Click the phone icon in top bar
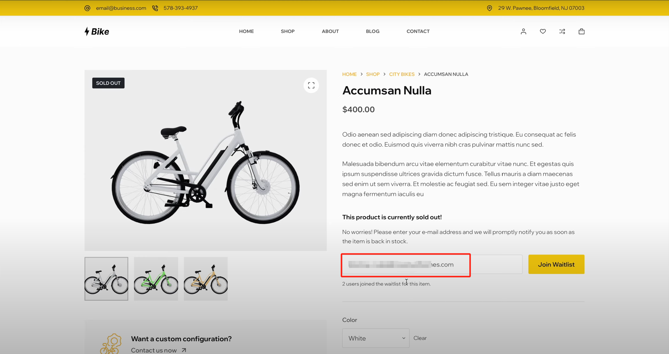Screen dimensions: 669x354 [155, 8]
